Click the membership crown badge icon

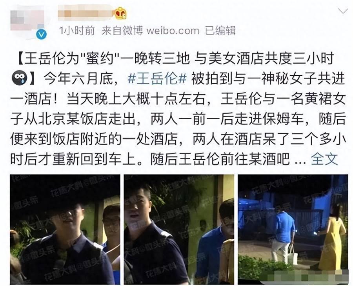click(x=120, y=13)
